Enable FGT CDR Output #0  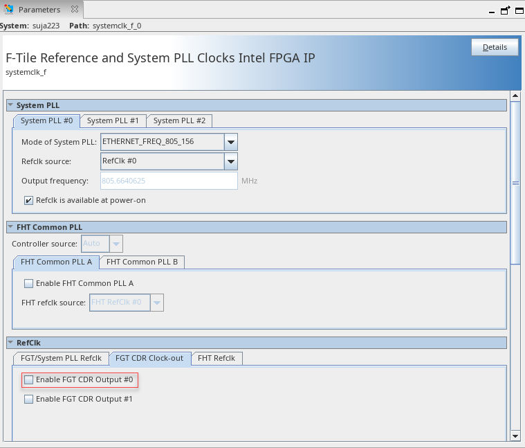[x=29, y=379]
